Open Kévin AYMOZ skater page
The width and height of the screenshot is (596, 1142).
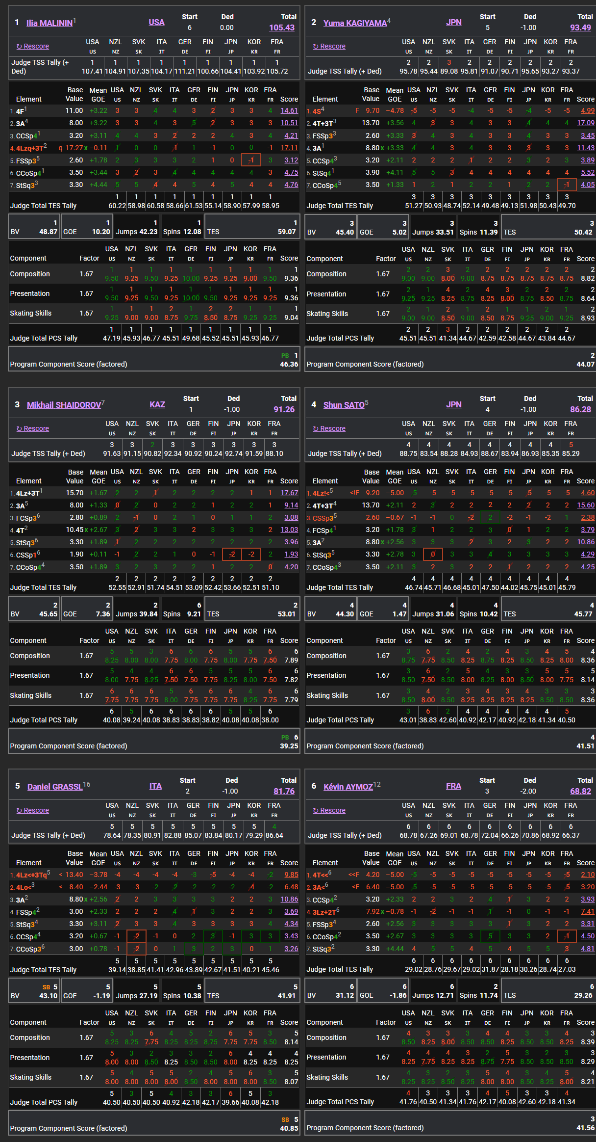point(348,787)
